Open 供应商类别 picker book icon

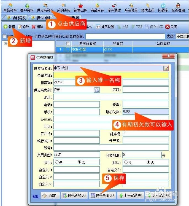pyautogui.click(x=96, y=90)
